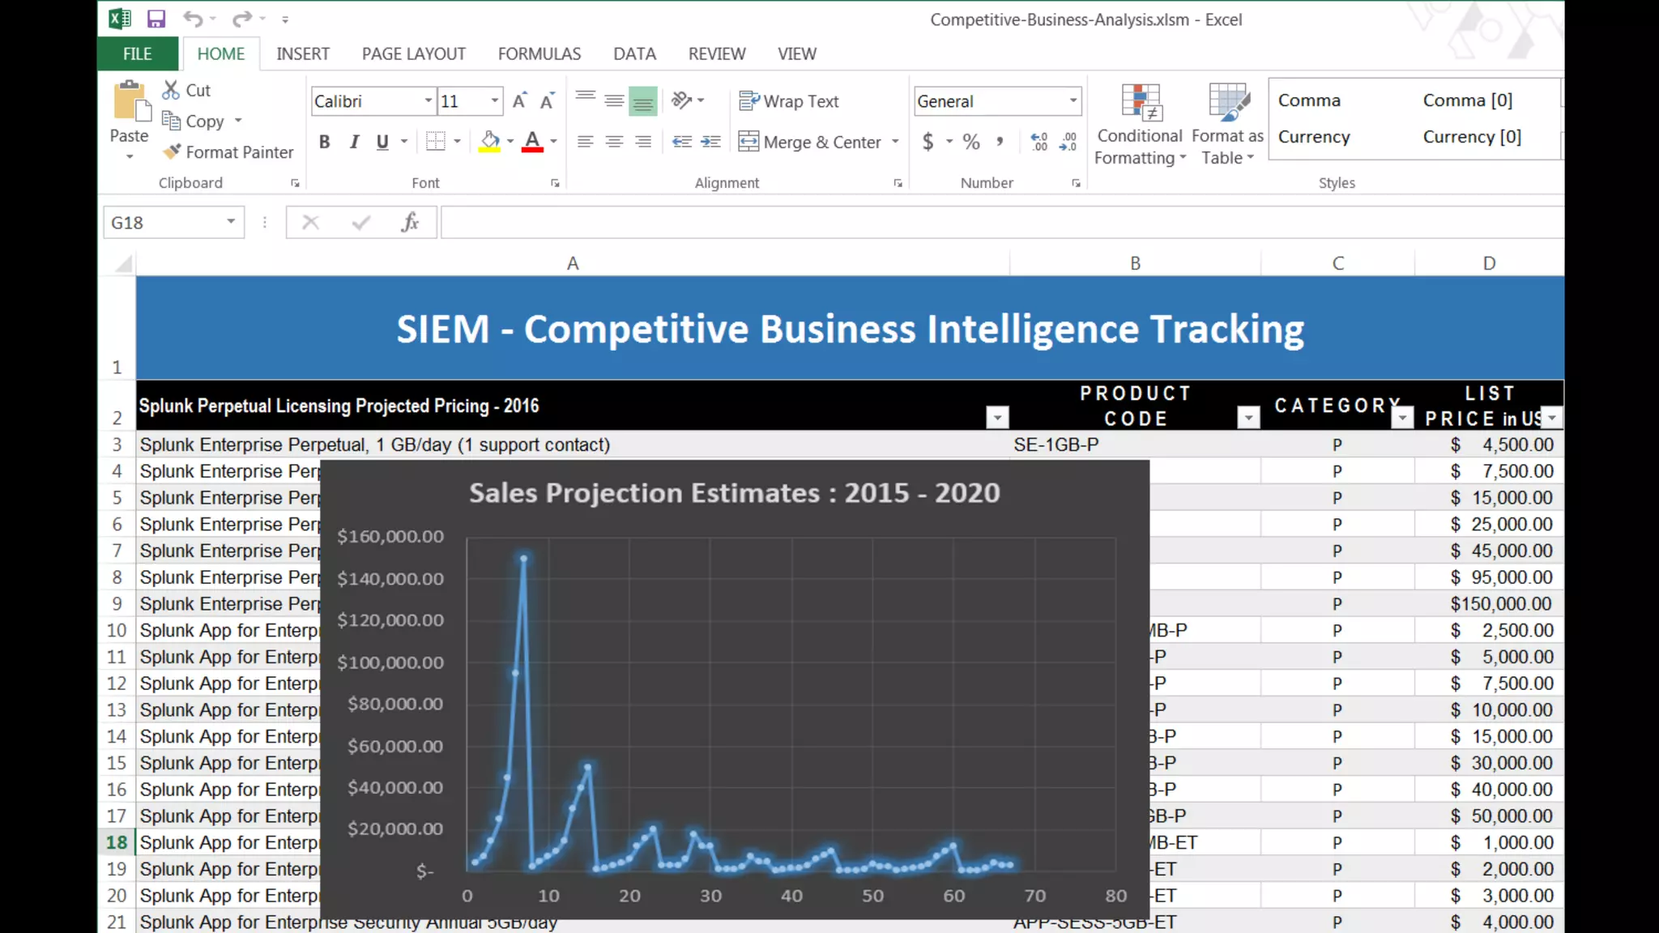Screen dimensions: 1659x933
Task: Open the Number Format General dropdown
Action: click(x=1073, y=101)
